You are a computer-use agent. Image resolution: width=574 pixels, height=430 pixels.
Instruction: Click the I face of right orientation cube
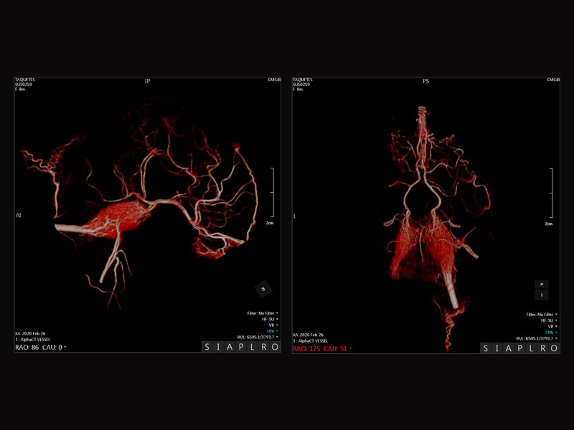tap(542, 295)
